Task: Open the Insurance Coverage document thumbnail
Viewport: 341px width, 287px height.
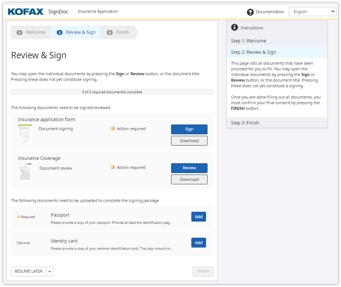Action: [25, 172]
